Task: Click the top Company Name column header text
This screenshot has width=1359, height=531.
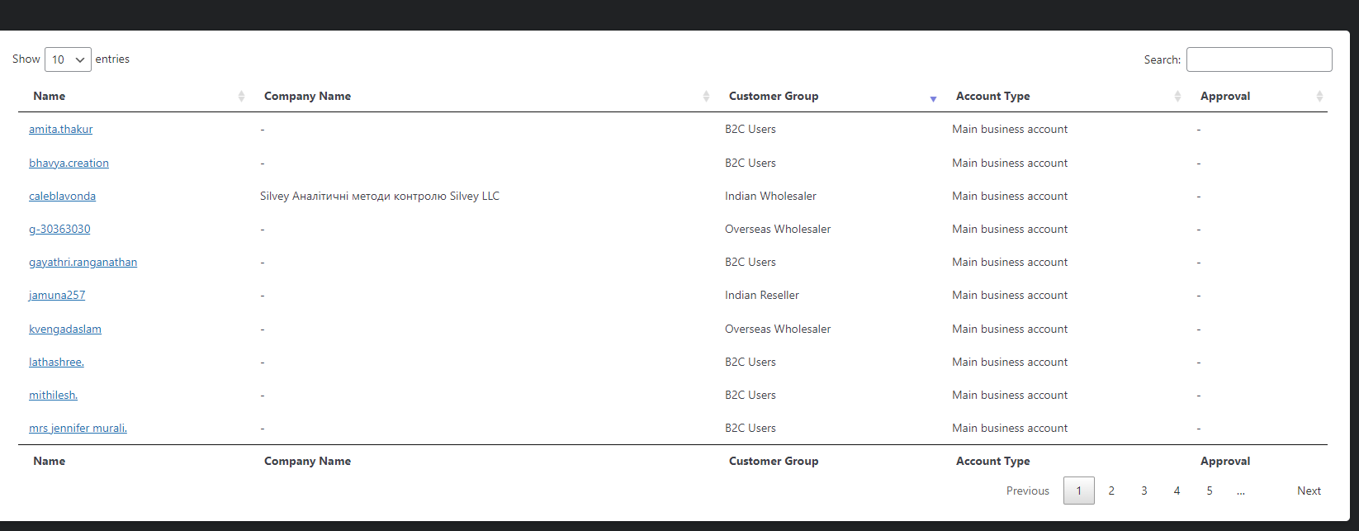Action: (307, 97)
